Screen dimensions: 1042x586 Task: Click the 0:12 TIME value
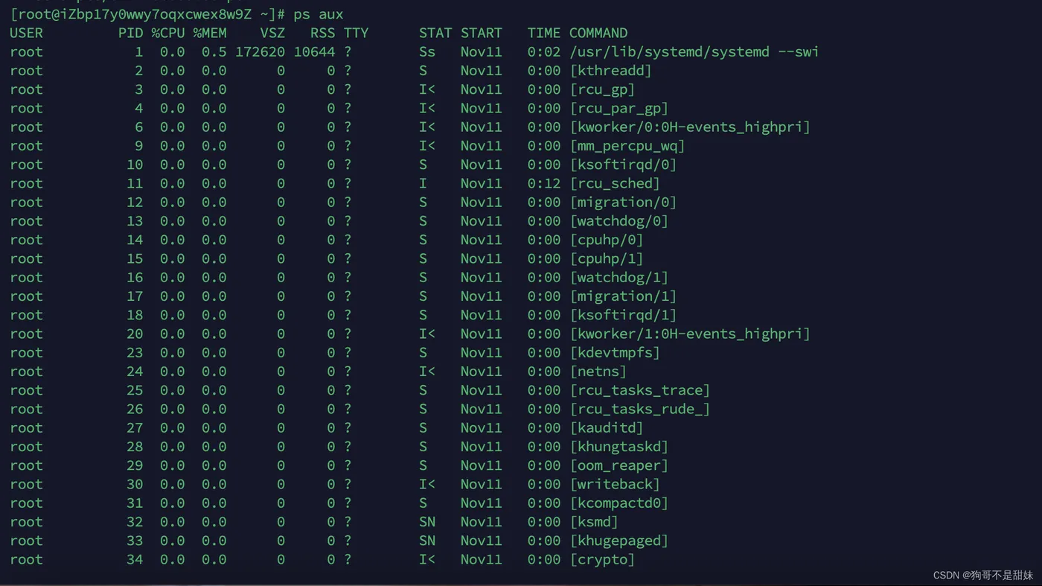(543, 183)
